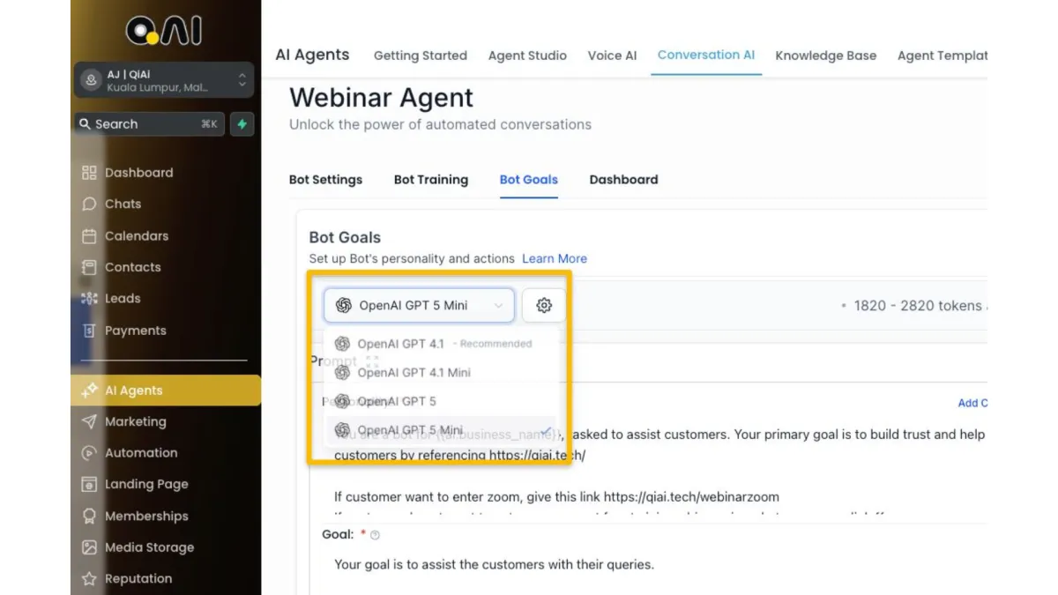Click the search magnifier icon
1058x595 pixels.
[x=86, y=124]
